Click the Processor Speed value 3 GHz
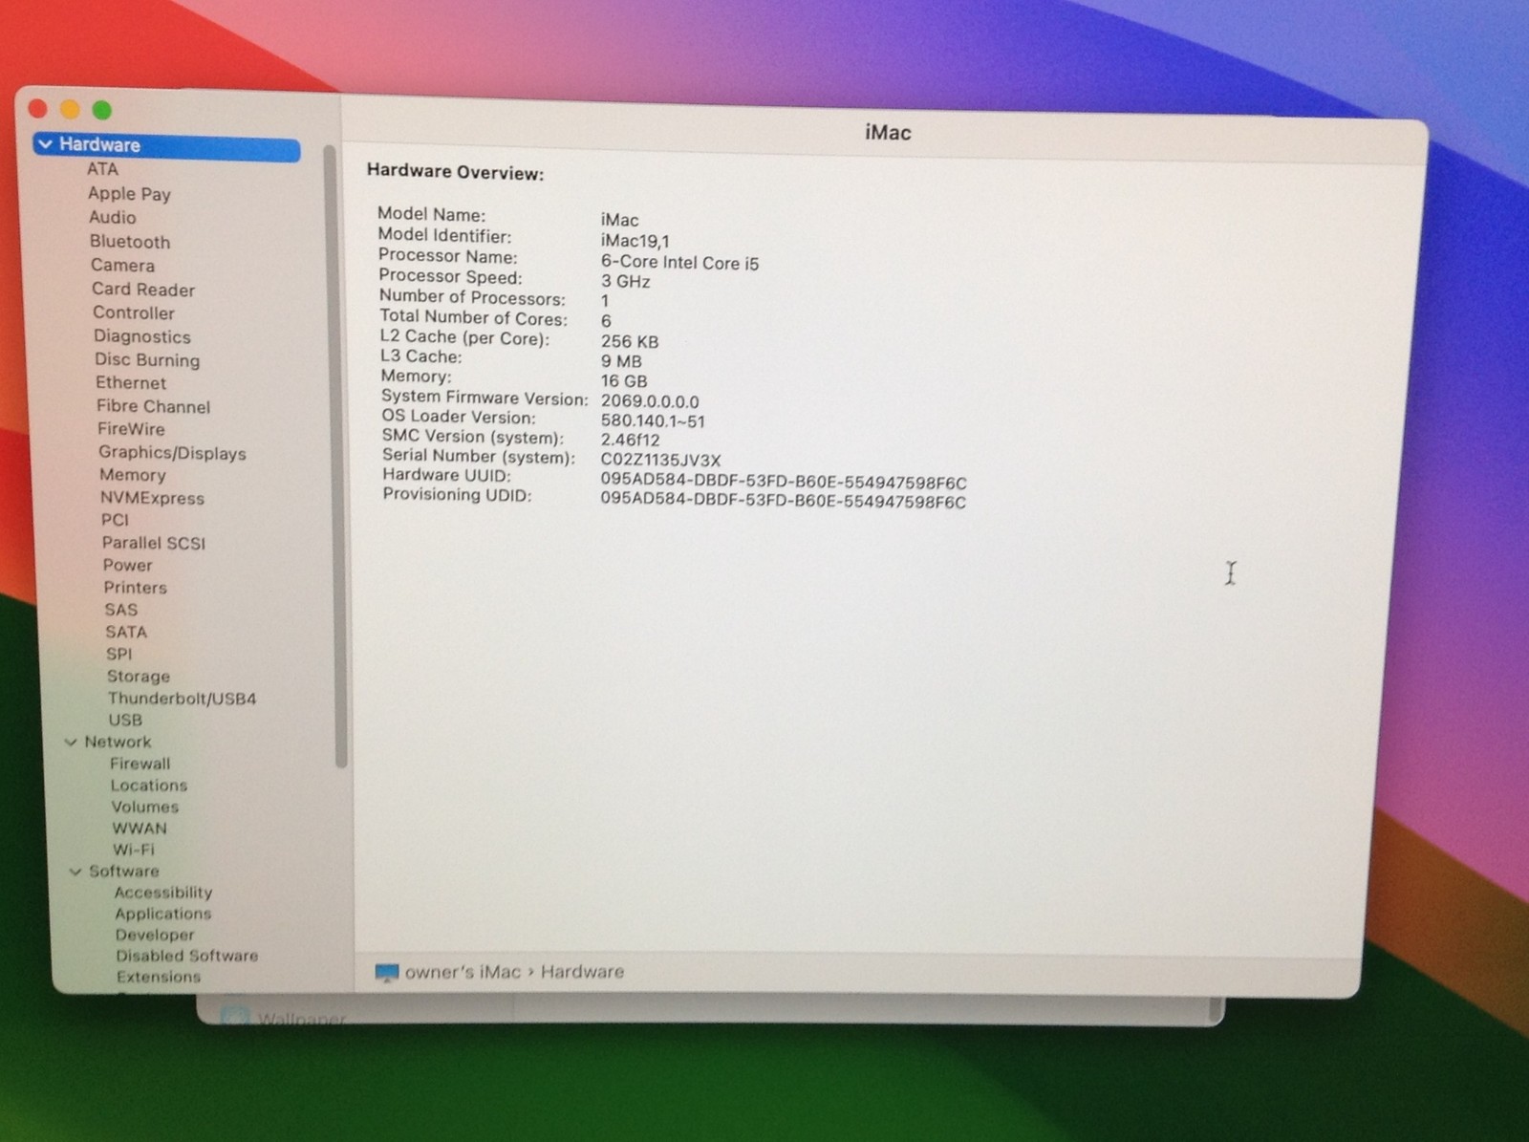 pos(626,282)
